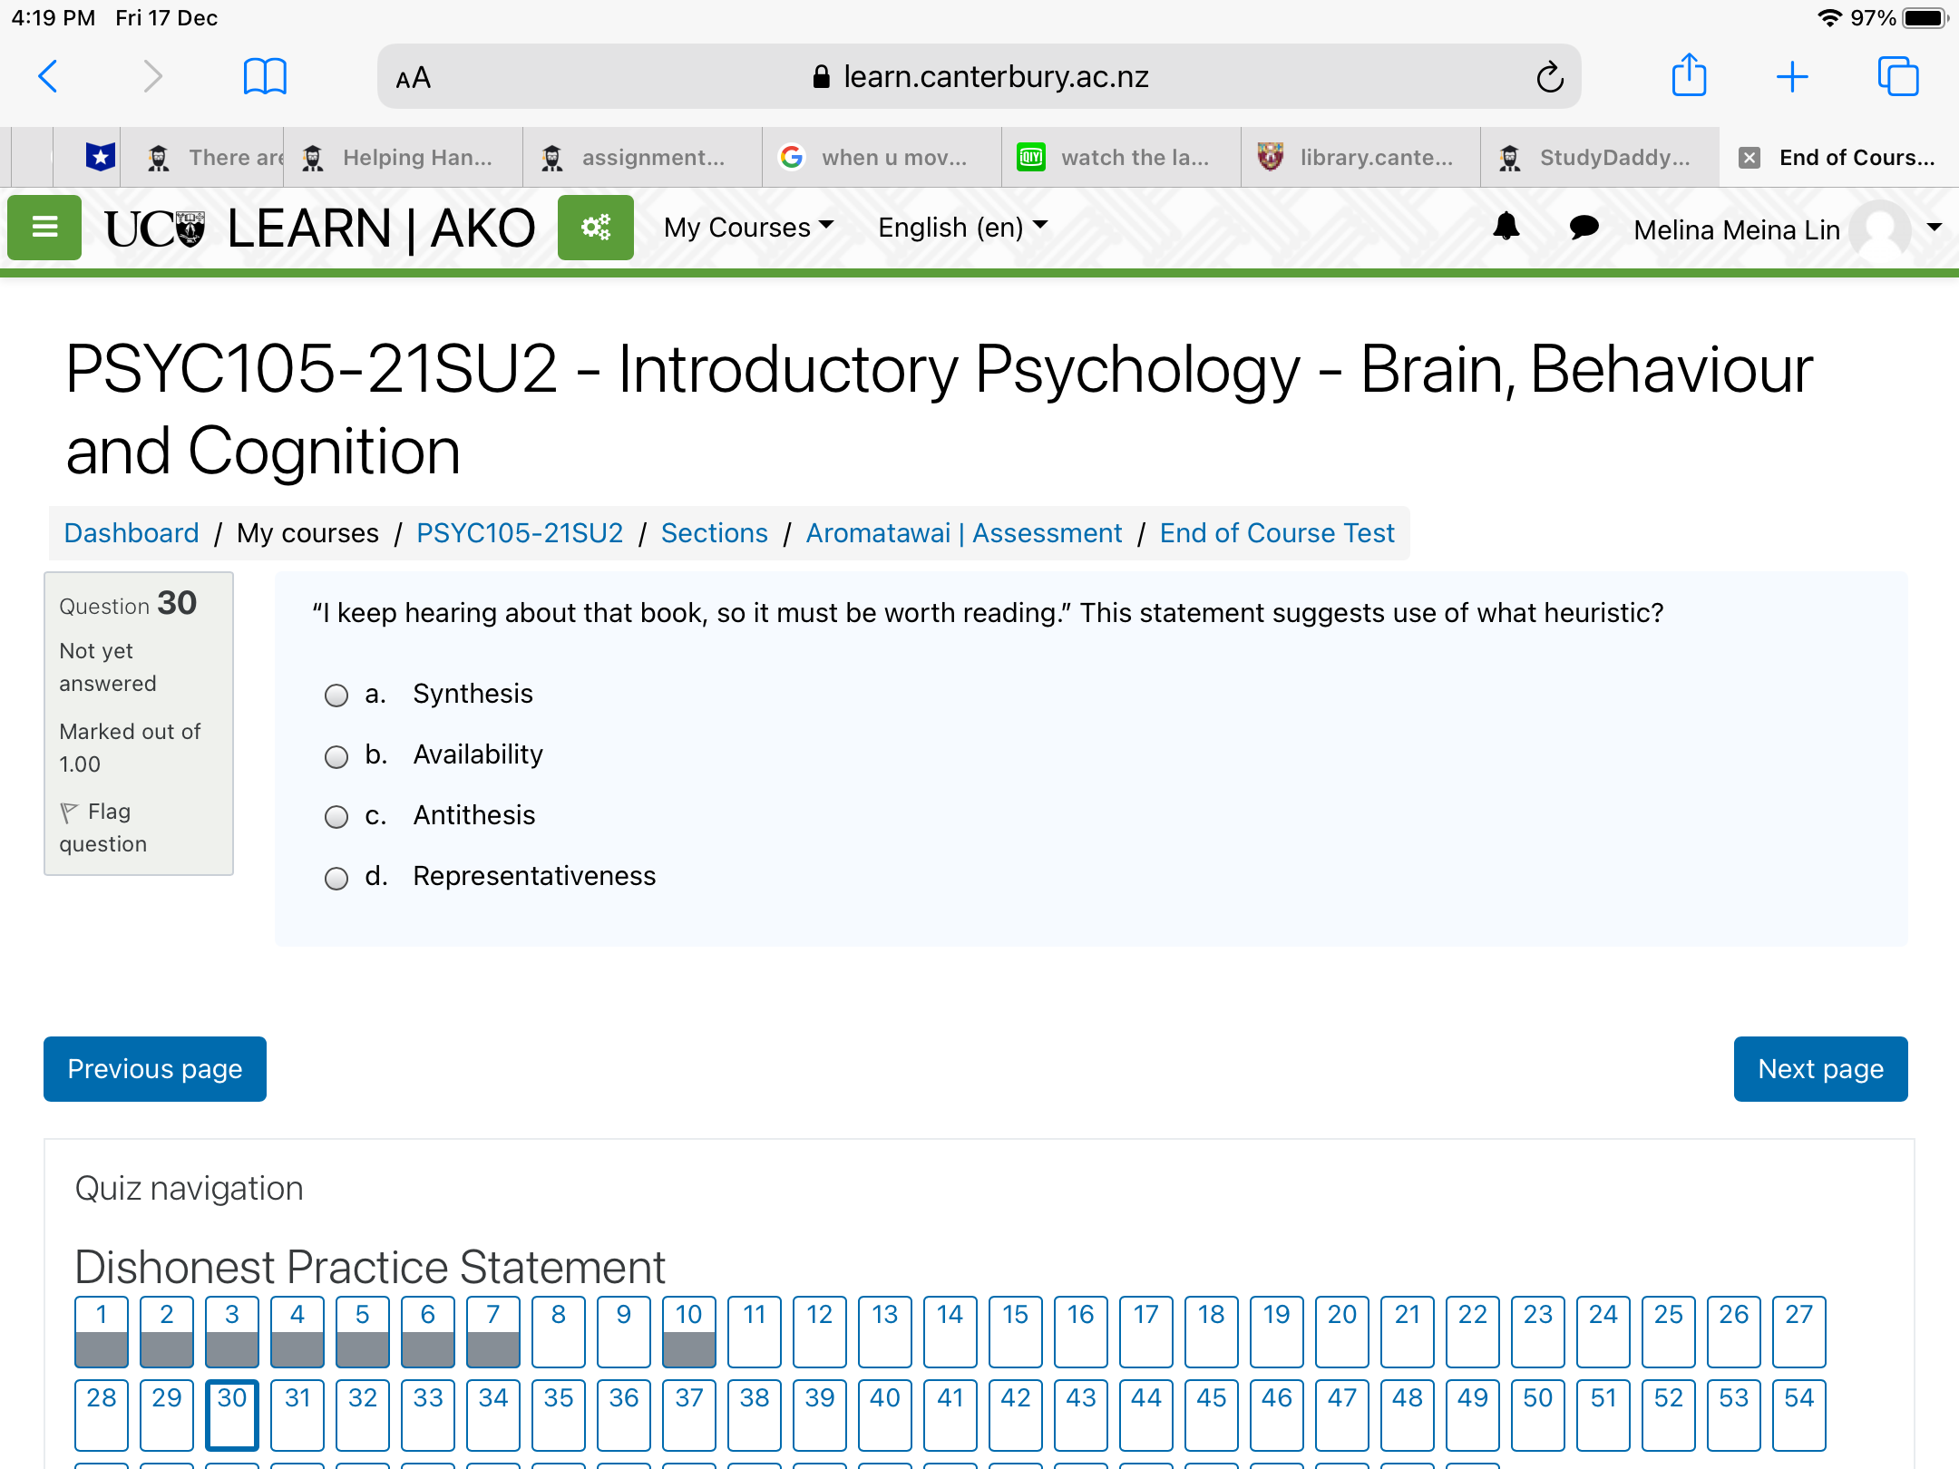Open the English (en) language menu
The image size is (1959, 1469).
962,227
